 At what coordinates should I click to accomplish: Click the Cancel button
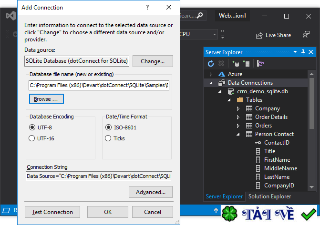153,212
